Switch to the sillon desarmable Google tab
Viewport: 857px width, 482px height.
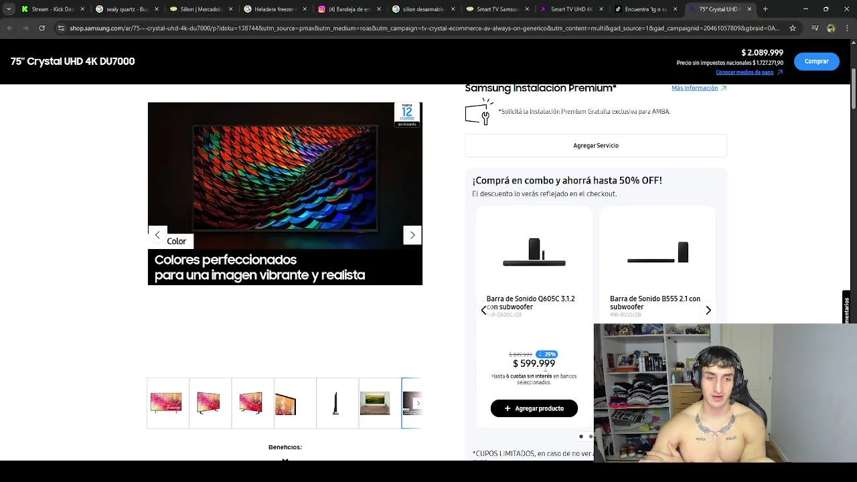pyautogui.click(x=423, y=9)
